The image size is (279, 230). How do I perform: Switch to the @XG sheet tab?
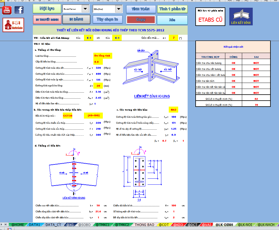tap(70, 225)
